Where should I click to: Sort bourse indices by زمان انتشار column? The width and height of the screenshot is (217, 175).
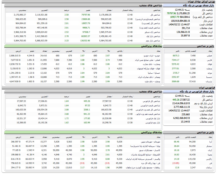click(x=127, y=10)
